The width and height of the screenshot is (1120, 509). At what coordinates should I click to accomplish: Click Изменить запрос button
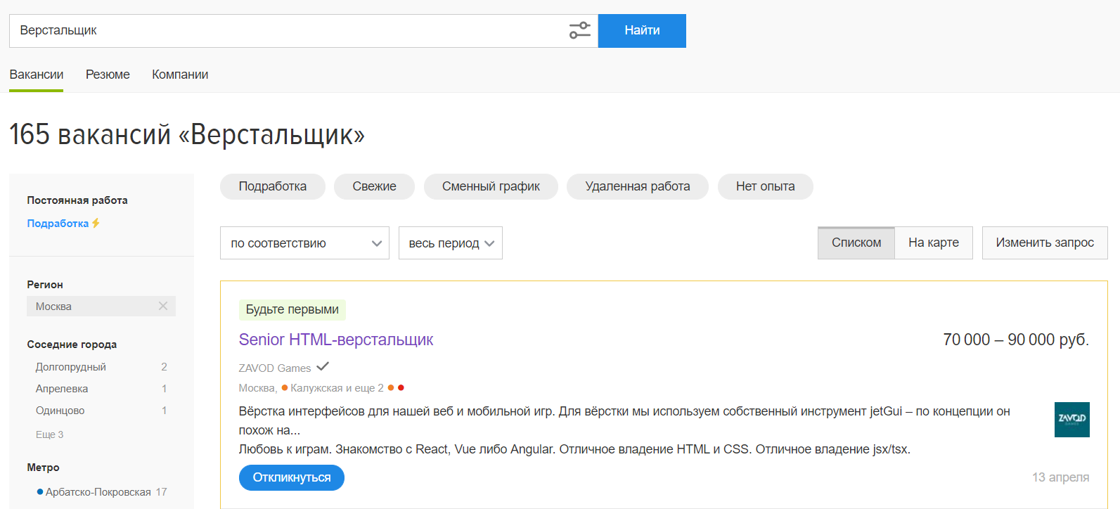(1045, 243)
